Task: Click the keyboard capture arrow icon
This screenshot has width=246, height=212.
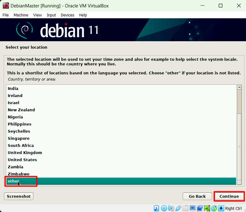Action: click(x=221, y=208)
